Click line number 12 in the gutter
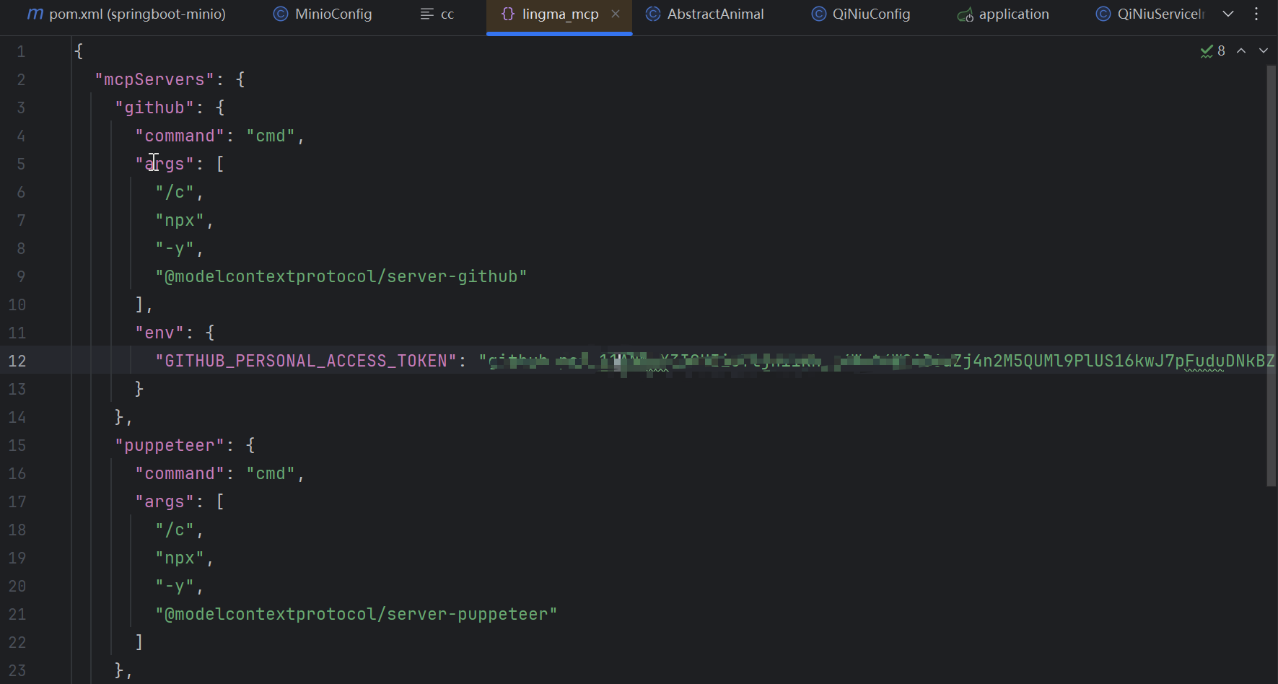The image size is (1278, 684). 17,361
